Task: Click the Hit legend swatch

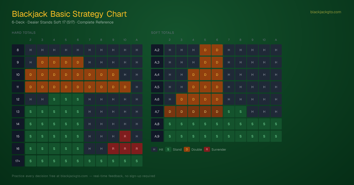Action: tap(154, 149)
